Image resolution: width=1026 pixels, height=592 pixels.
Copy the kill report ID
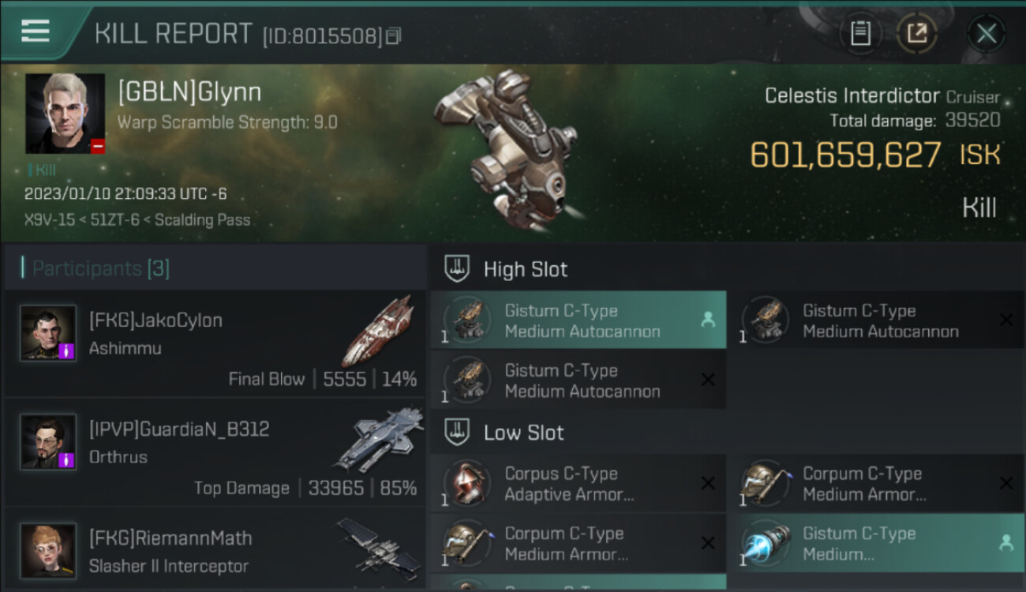[x=394, y=36]
